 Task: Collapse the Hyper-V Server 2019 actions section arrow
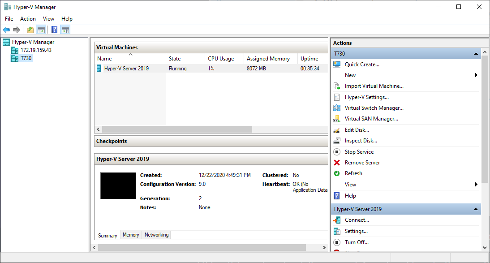click(476, 209)
